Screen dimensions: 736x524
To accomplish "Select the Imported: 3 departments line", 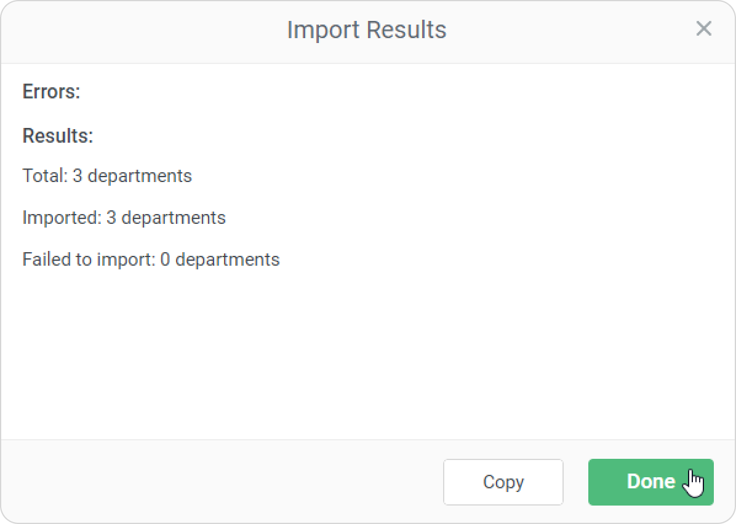I will [124, 218].
